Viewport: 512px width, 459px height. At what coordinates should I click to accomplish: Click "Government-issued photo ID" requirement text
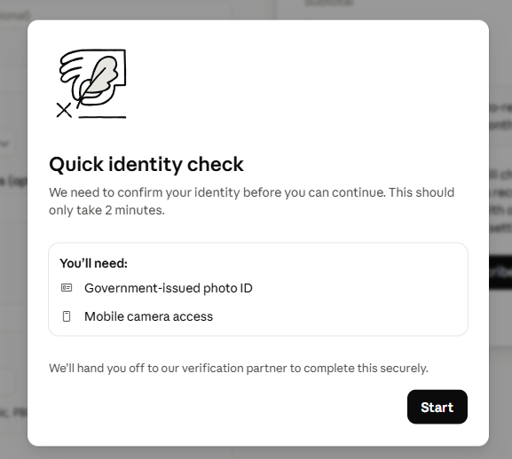click(x=169, y=288)
